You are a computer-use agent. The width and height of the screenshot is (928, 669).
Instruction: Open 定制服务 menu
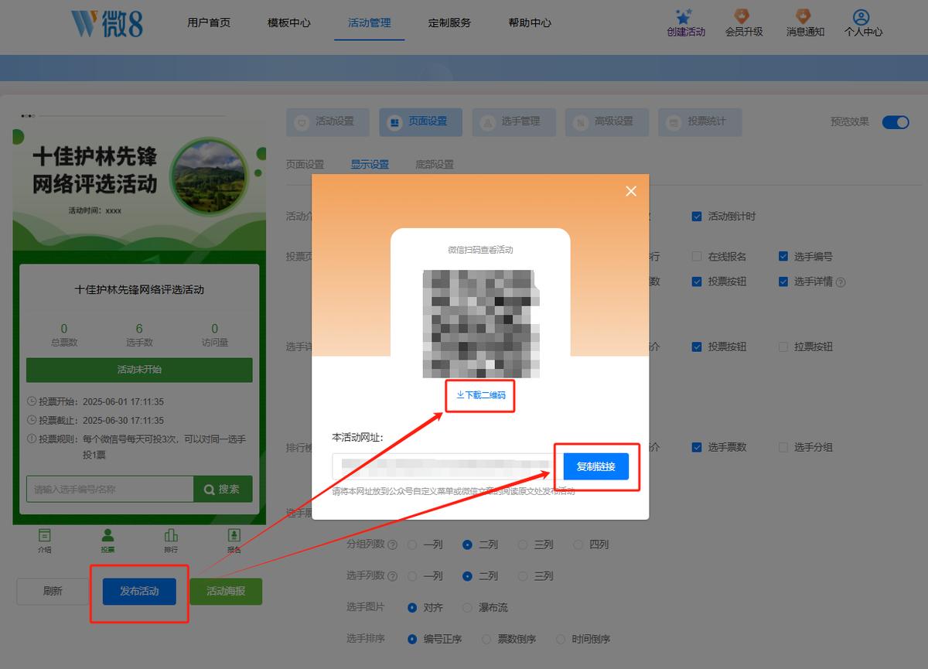(449, 22)
